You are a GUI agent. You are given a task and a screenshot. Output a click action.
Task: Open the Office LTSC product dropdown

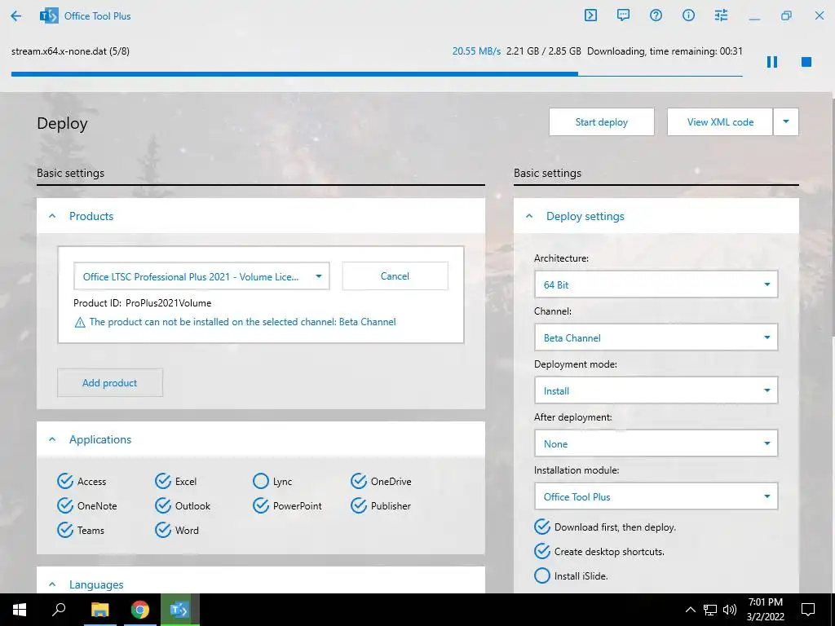(201, 276)
